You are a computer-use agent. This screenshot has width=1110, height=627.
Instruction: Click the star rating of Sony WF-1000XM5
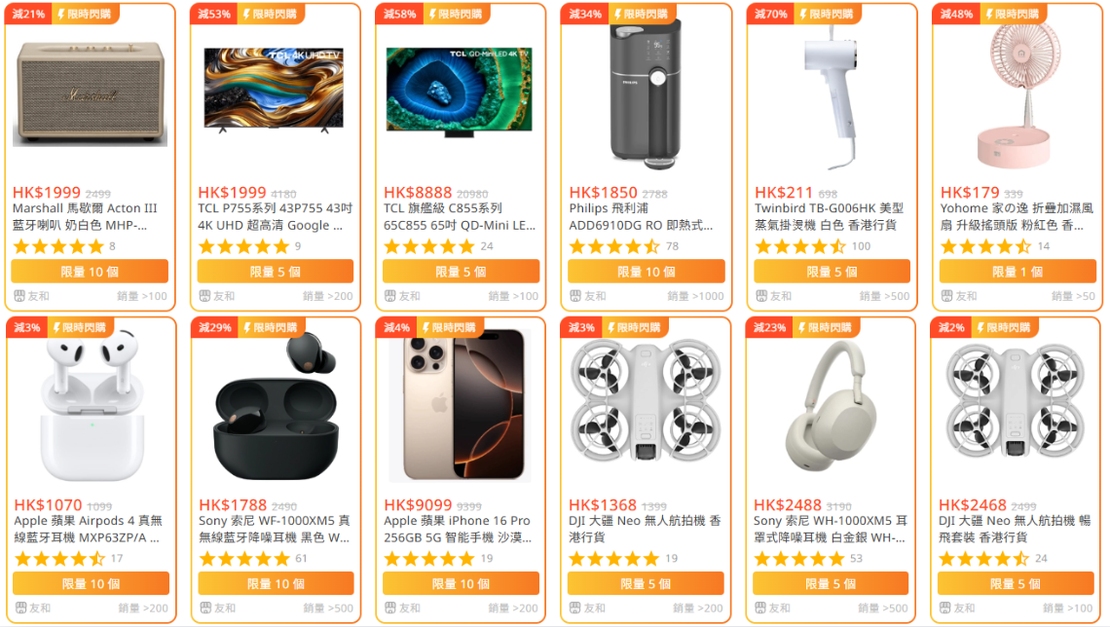click(x=244, y=559)
